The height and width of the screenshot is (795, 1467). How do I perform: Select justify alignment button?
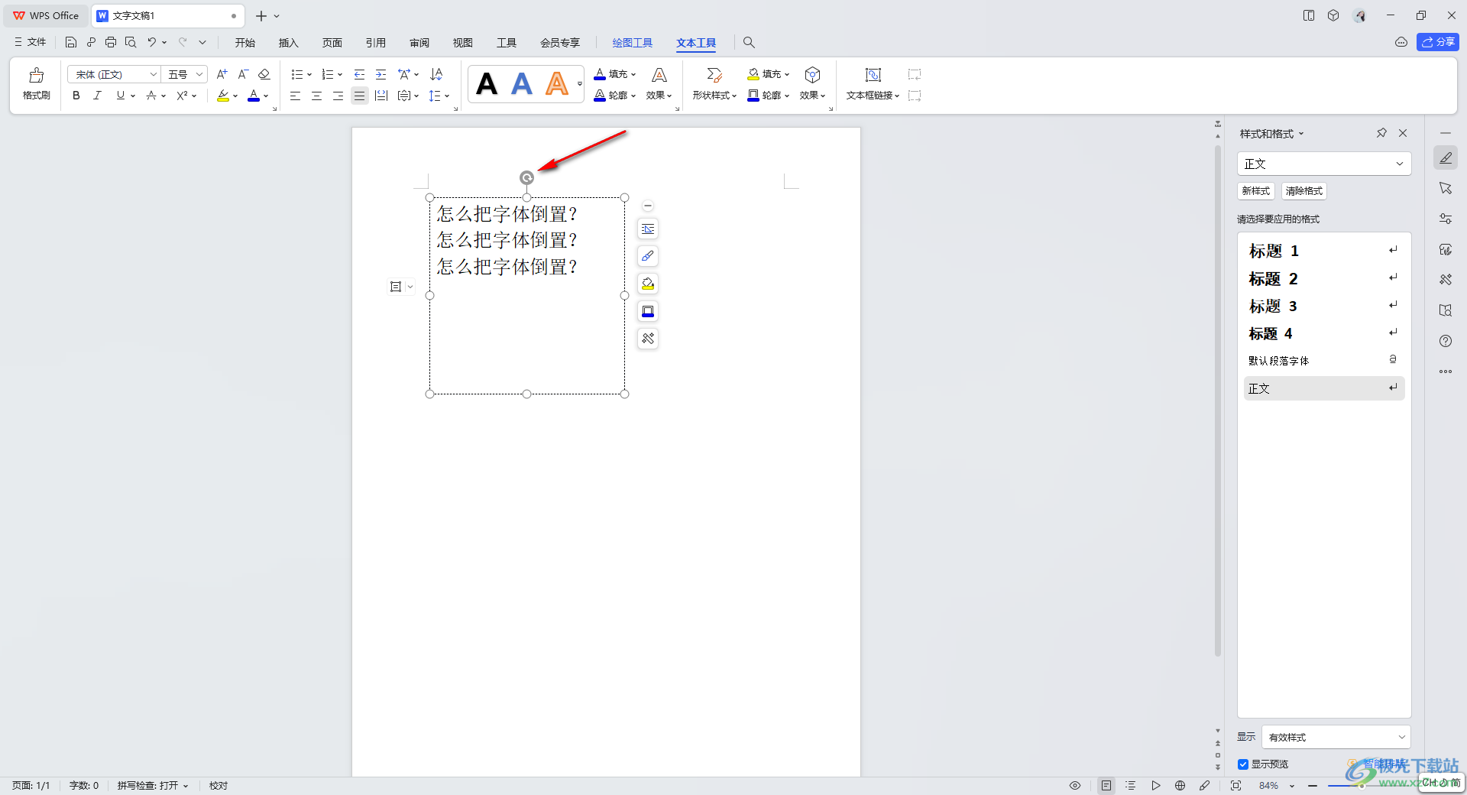(359, 96)
